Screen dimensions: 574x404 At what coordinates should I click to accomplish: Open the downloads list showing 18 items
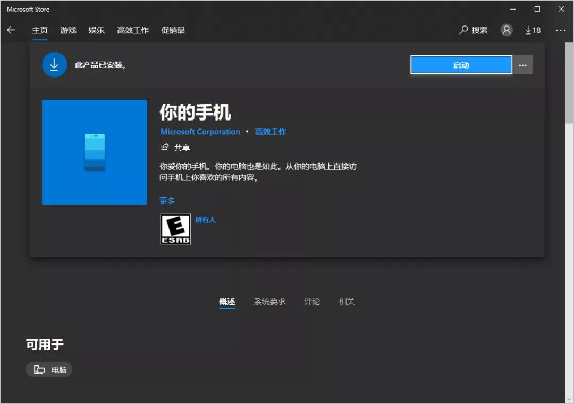pyautogui.click(x=532, y=30)
